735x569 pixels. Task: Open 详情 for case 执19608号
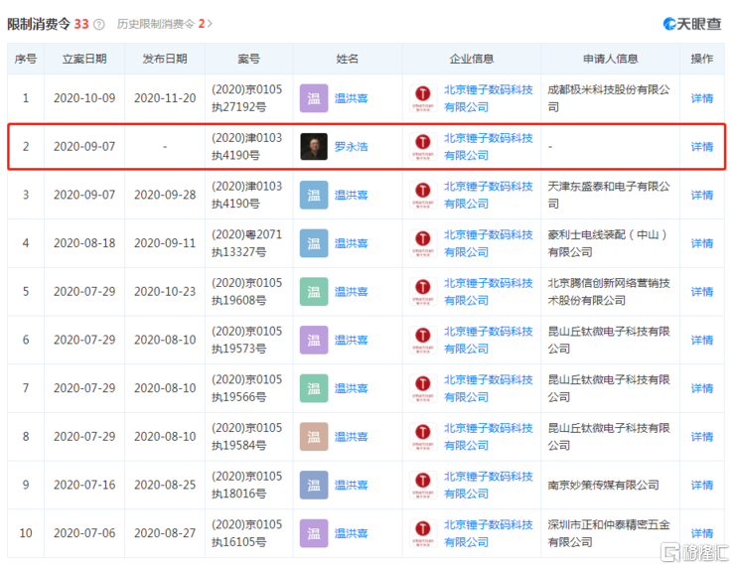[x=701, y=292]
